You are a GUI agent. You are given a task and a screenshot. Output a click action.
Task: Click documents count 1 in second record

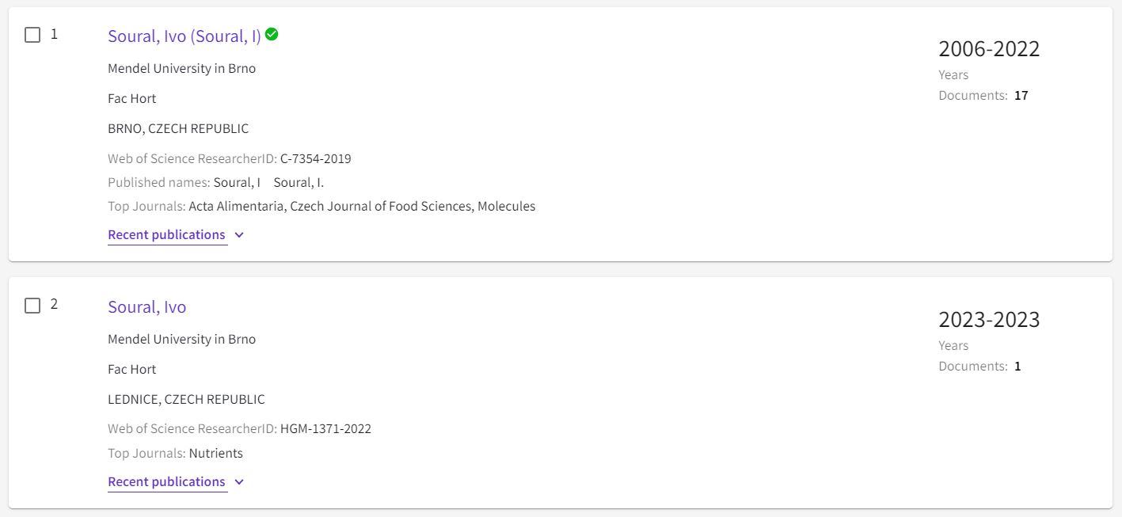pyautogui.click(x=1017, y=367)
